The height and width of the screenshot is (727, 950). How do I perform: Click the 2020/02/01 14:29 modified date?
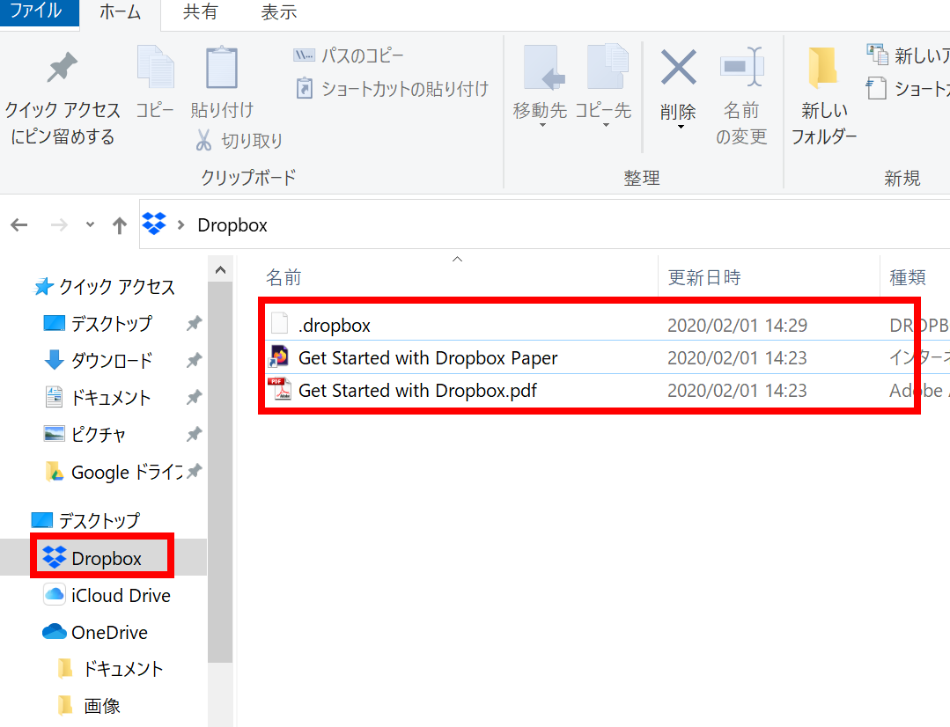click(x=737, y=326)
